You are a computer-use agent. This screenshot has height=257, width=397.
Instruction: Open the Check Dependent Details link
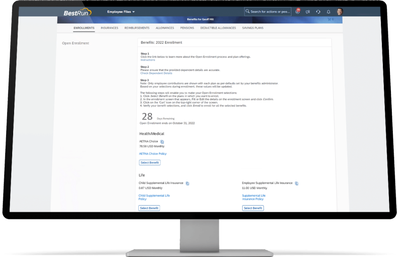(x=156, y=73)
